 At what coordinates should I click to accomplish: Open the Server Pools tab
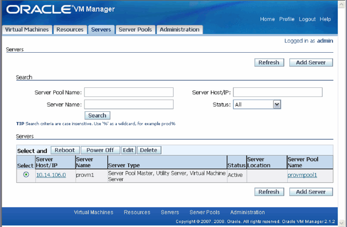click(x=135, y=30)
